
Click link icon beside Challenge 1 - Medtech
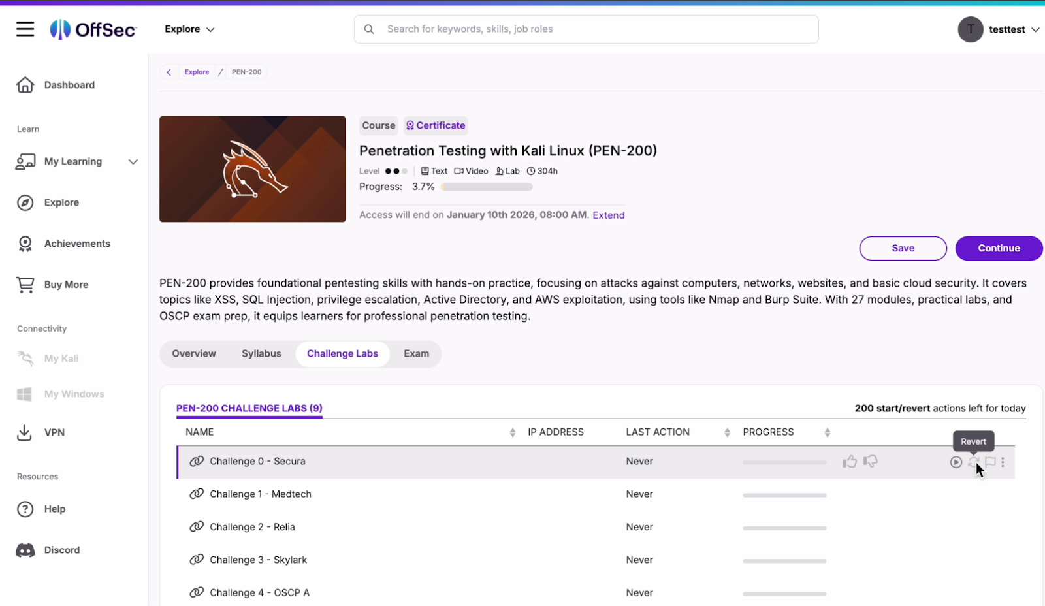click(x=197, y=494)
